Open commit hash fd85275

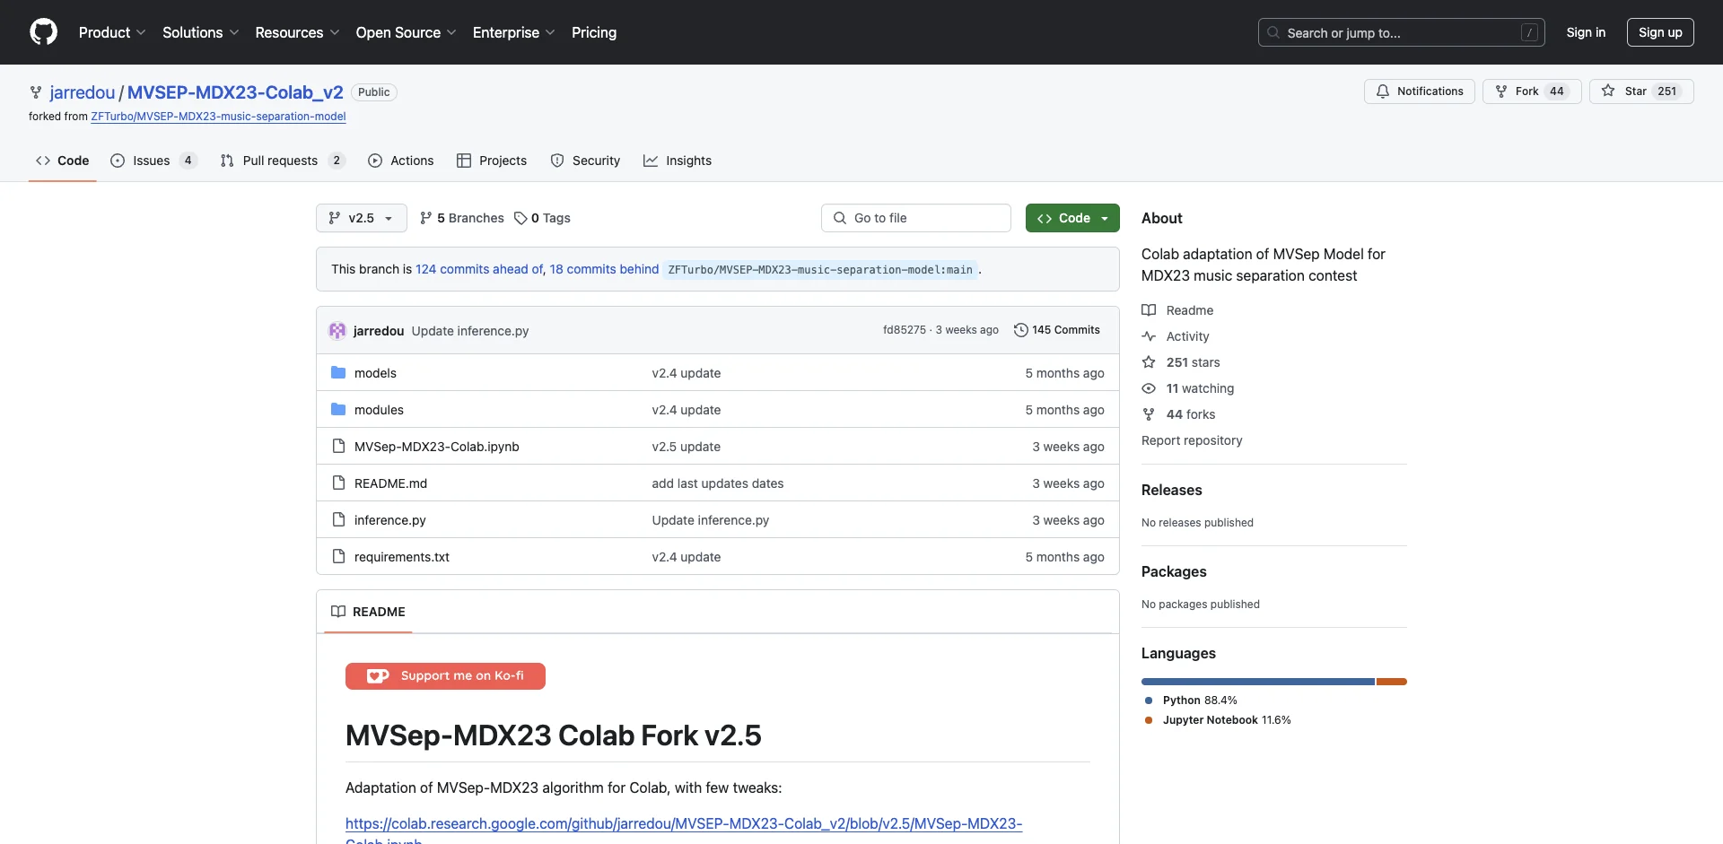pos(904,330)
